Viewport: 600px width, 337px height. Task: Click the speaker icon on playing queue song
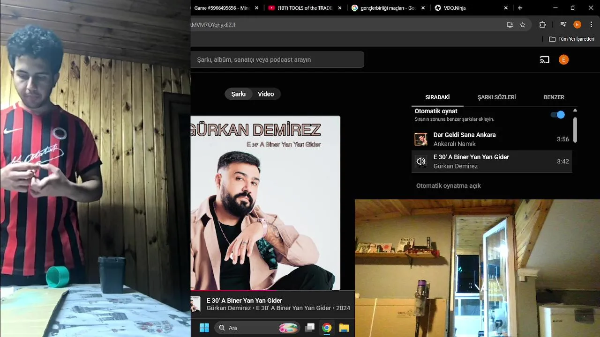point(421,161)
